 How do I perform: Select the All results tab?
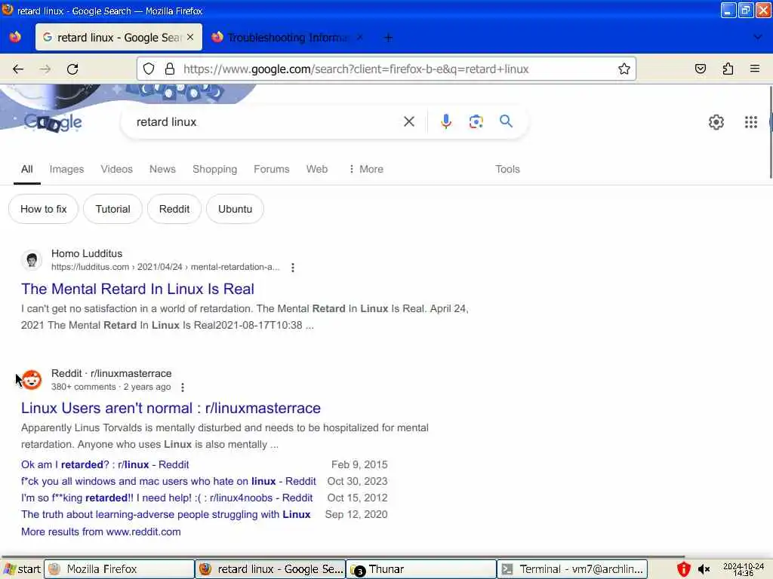[26, 169]
